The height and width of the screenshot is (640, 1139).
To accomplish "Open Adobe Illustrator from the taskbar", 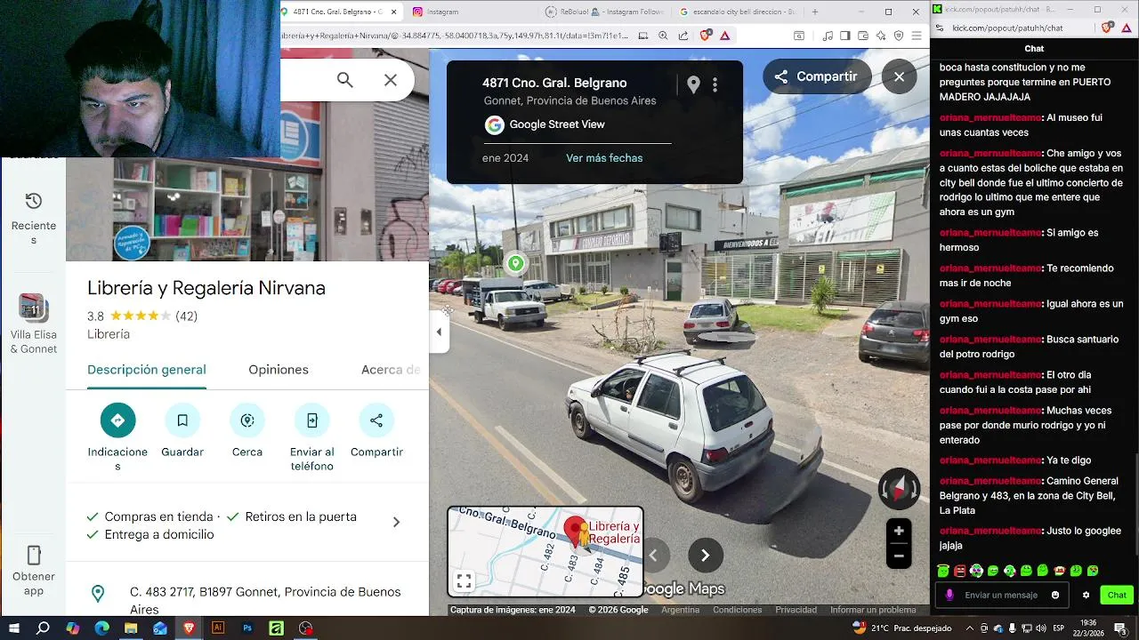I will (x=218, y=628).
